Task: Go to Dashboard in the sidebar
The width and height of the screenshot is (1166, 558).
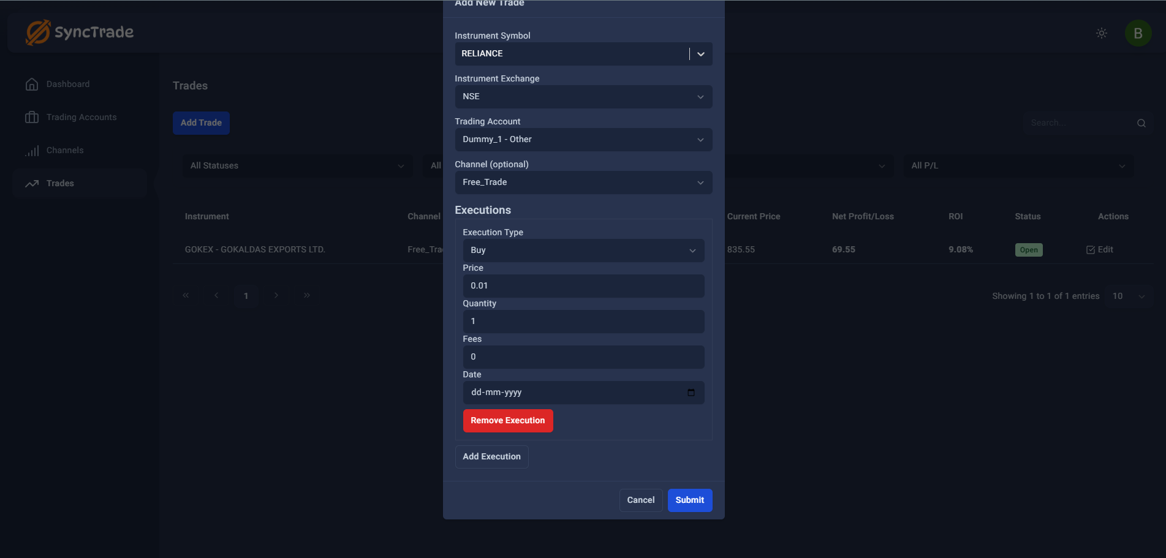Action: (x=67, y=85)
